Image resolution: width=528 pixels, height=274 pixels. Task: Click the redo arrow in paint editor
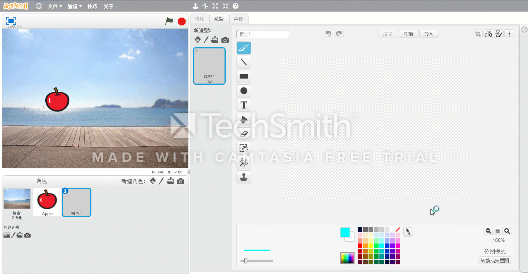pos(339,34)
